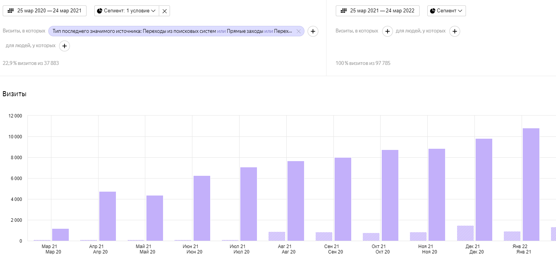Click the hatched Авг 20 bar
The width and height of the screenshot is (556, 267).
click(x=277, y=236)
